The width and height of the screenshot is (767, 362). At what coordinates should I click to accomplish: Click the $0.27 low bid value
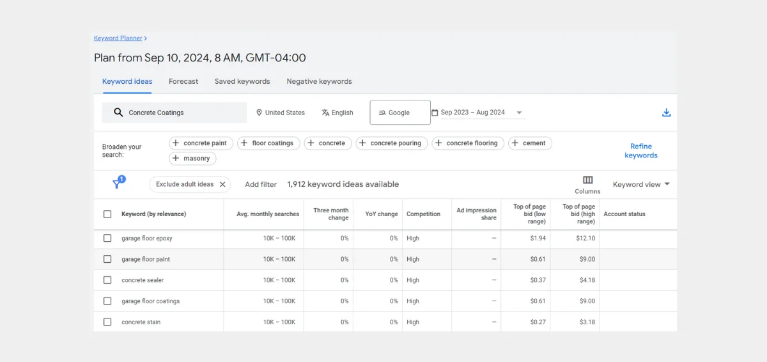[538, 322]
